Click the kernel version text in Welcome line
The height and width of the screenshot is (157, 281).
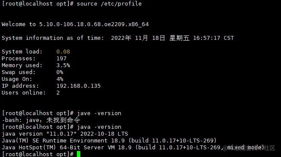click(94, 24)
